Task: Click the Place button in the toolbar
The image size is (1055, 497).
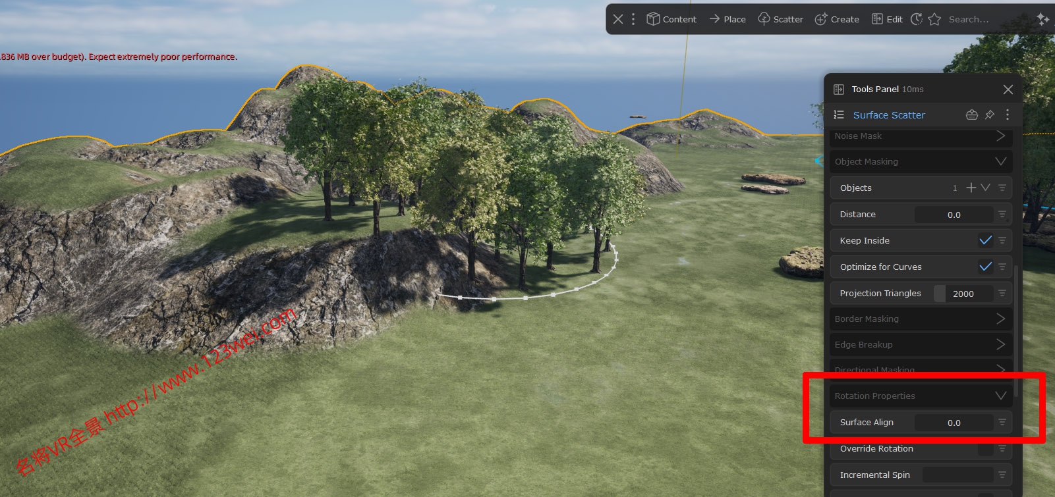Action: (x=727, y=19)
